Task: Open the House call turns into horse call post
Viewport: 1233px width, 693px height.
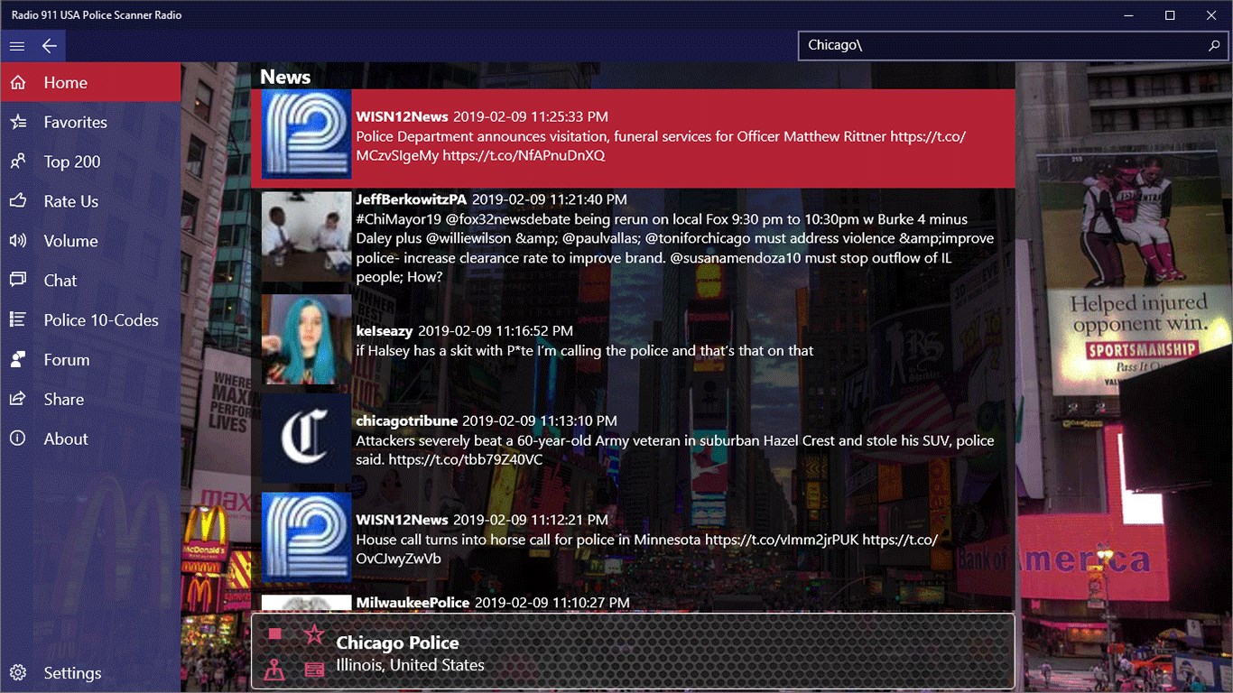Action: point(633,538)
